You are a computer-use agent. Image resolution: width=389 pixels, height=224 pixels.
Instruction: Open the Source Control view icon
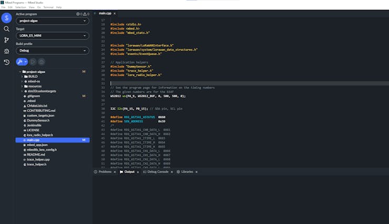point(6,40)
